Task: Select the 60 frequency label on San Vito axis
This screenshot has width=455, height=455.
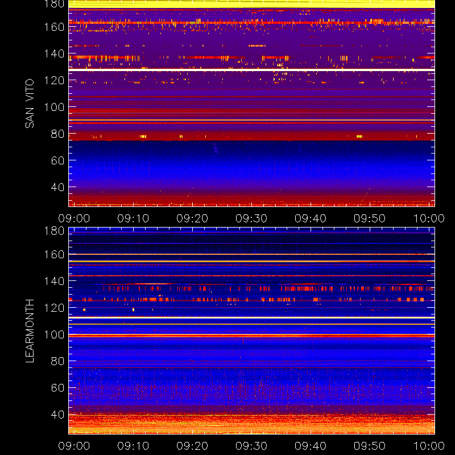Action: pyautogui.click(x=57, y=160)
